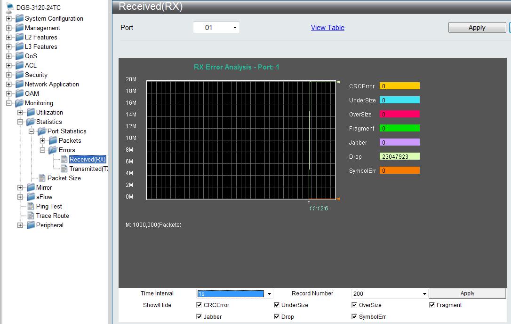Open Received(RX) in the tree
The image size is (511, 324).
[x=88, y=160]
